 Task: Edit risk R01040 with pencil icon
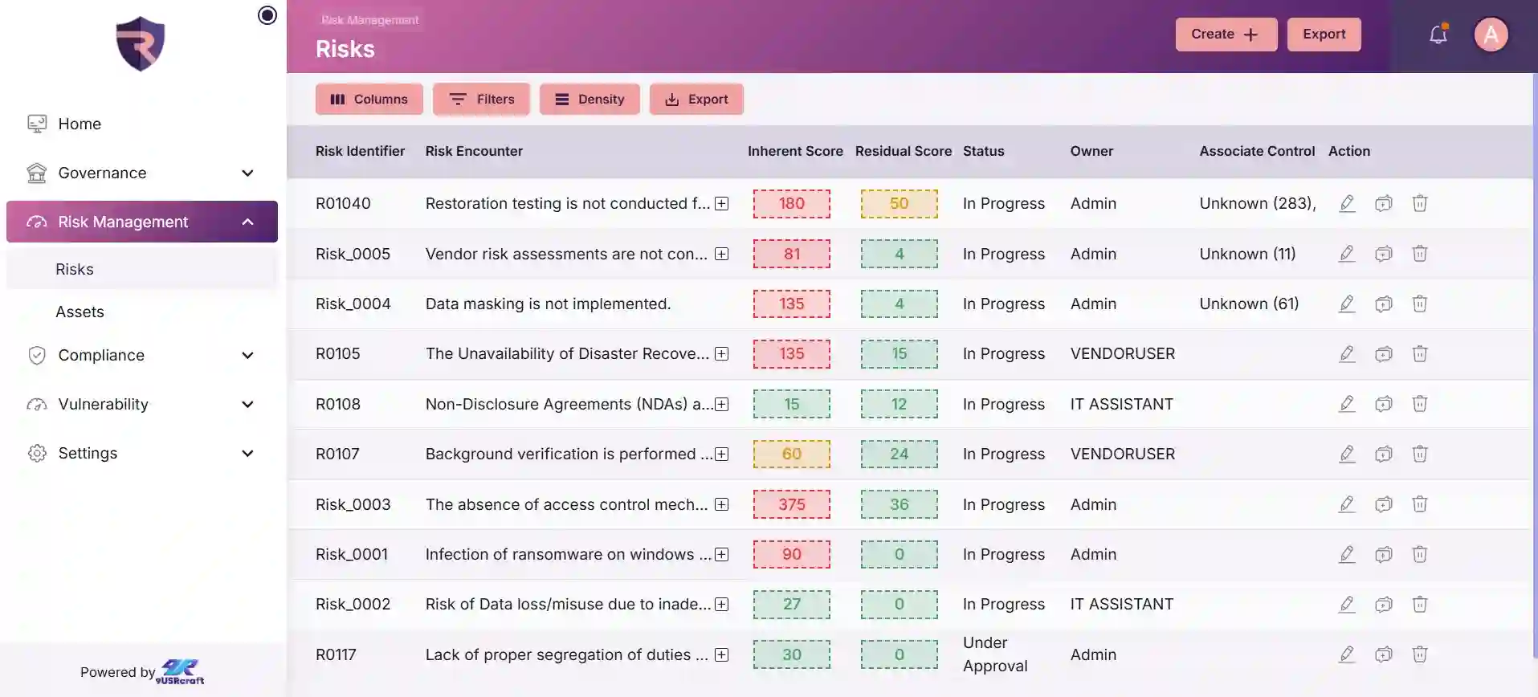point(1347,203)
